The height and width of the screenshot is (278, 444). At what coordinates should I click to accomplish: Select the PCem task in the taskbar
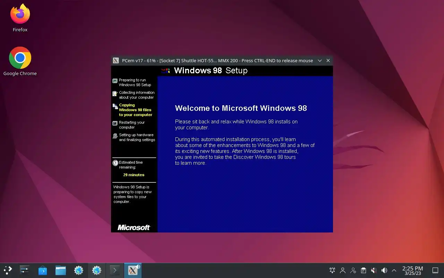click(133, 270)
